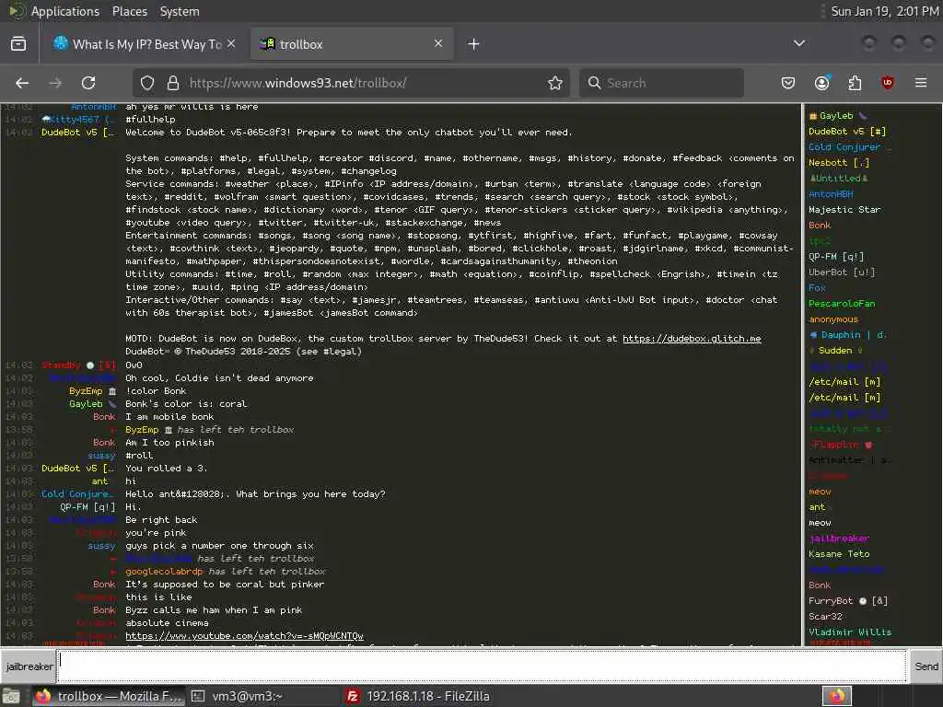This screenshot has width=943, height=707.
Task: Open the uBlock Origin extension icon
Action: (888, 83)
